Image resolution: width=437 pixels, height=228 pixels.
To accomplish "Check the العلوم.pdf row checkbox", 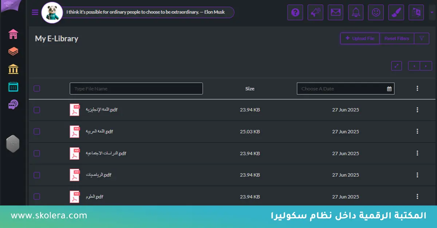I will point(36,196).
